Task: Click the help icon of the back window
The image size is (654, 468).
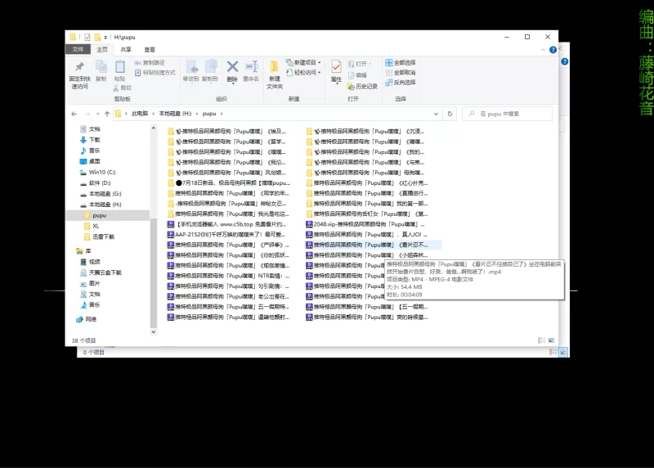Action: (x=564, y=62)
